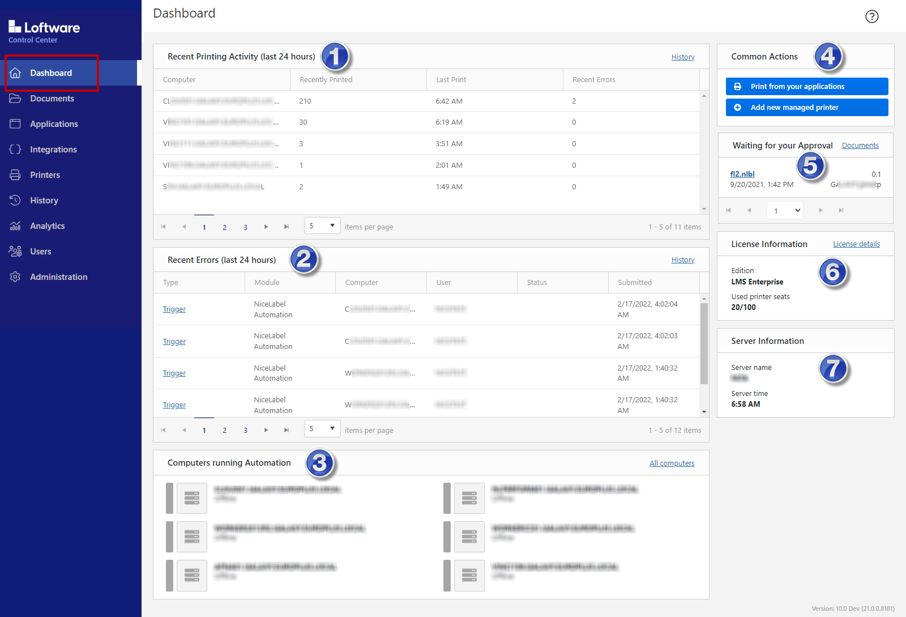Viewport: 906px width, 617px height.
Task: Open Documents from the sidebar
Action: [x=52, y=99]
